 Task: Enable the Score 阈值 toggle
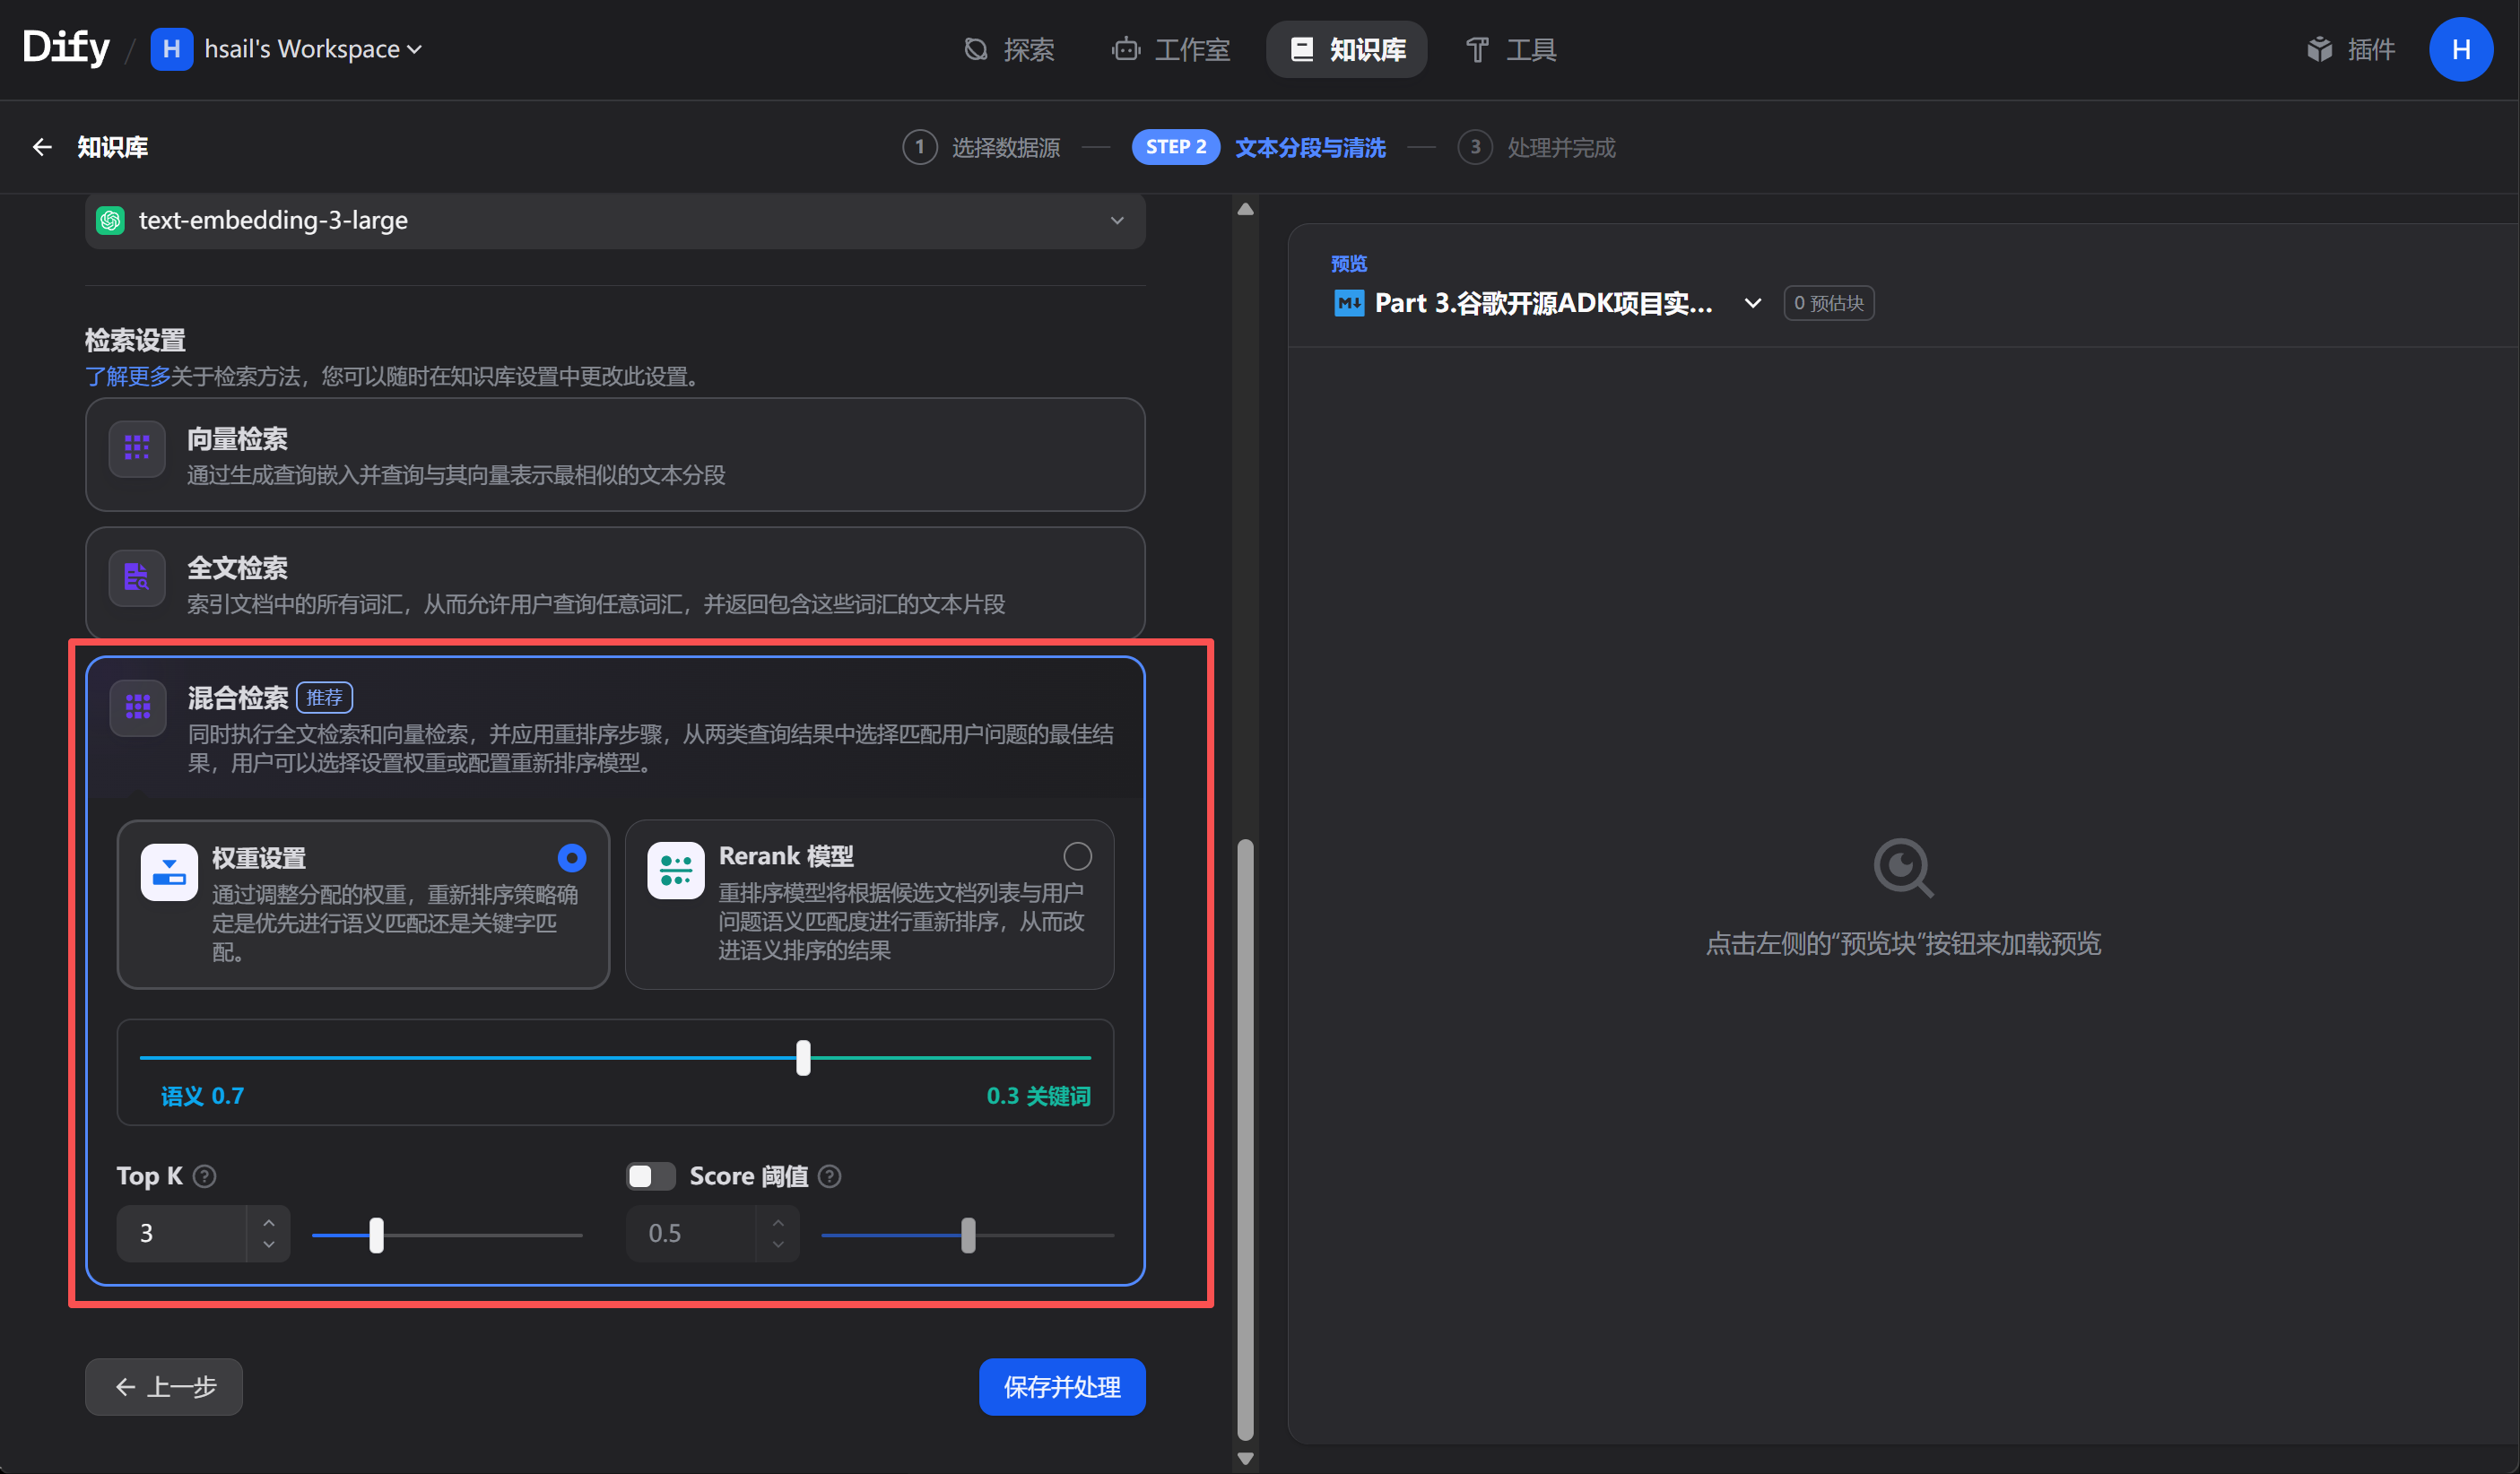click(651, 1176)
